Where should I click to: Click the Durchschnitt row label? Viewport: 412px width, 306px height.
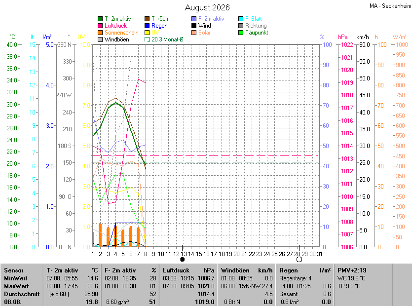pyautogui.click(x=22, y=294)
